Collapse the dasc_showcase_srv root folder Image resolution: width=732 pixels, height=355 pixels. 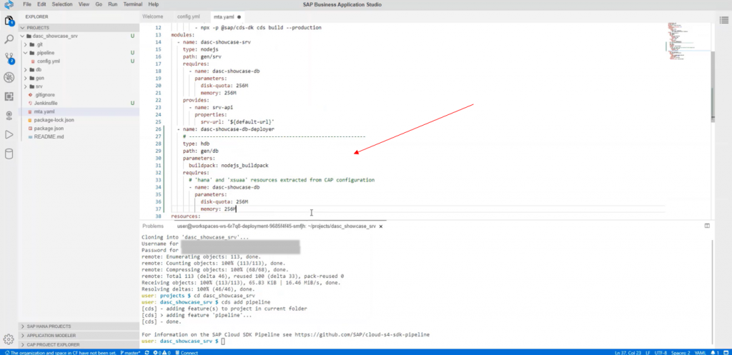[x=79, y=36]
